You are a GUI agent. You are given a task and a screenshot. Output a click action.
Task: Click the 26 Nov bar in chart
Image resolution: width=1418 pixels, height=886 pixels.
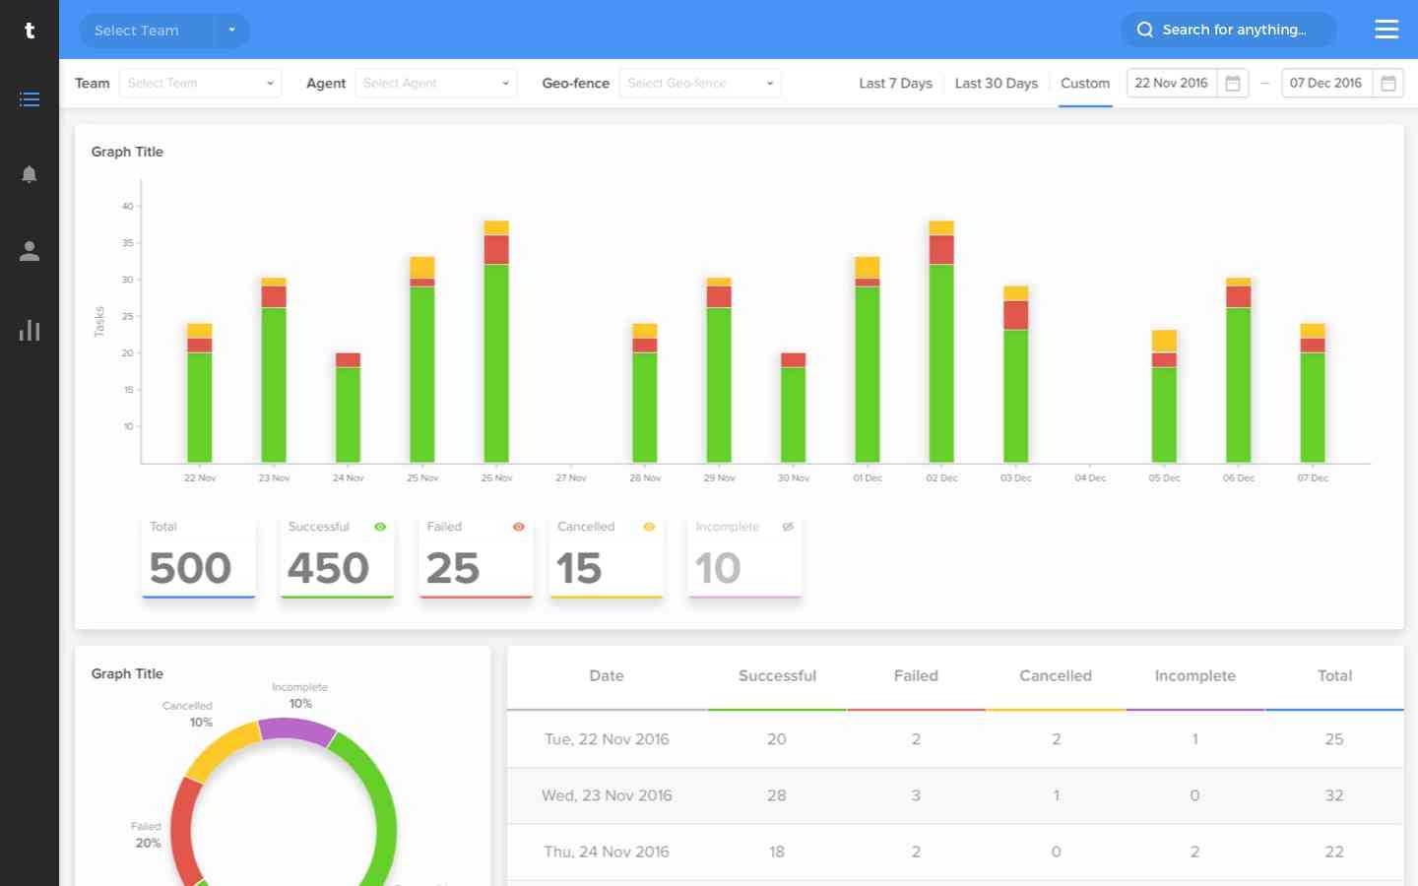pos(496,342)
